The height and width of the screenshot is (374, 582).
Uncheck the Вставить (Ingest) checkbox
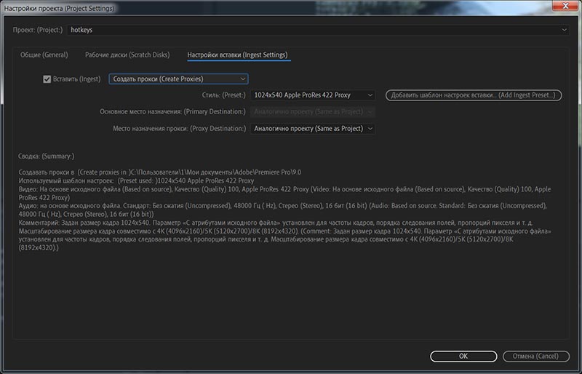point(47,79)
